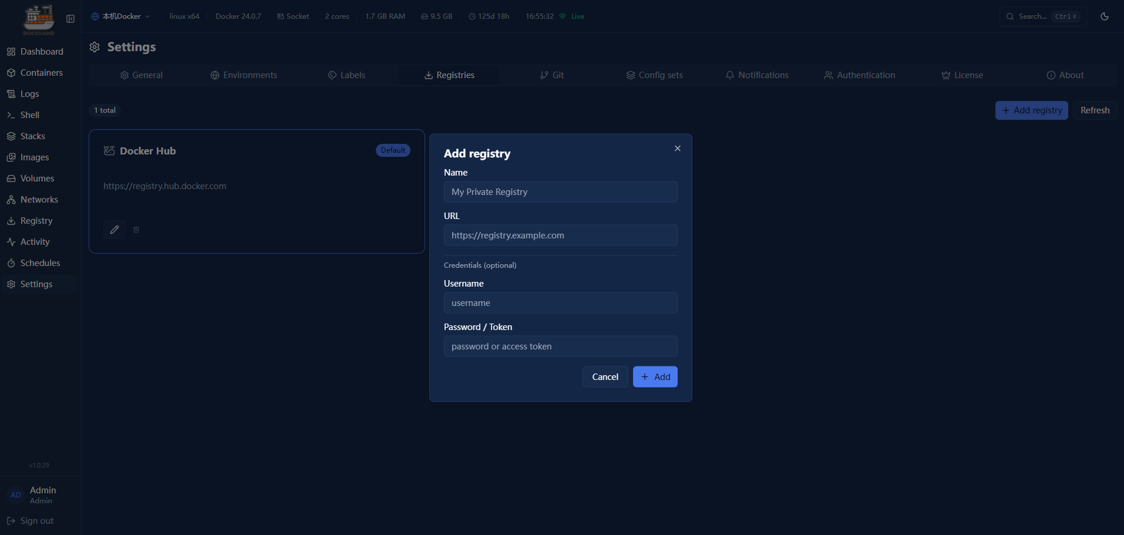Screen dimensions: 1124x535
Task: Click the Settings gear heading icon
Action: click(x=95, y=47)
